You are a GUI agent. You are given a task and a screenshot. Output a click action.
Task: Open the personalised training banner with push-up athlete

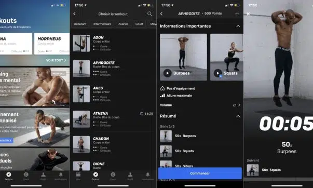(35, 127)
